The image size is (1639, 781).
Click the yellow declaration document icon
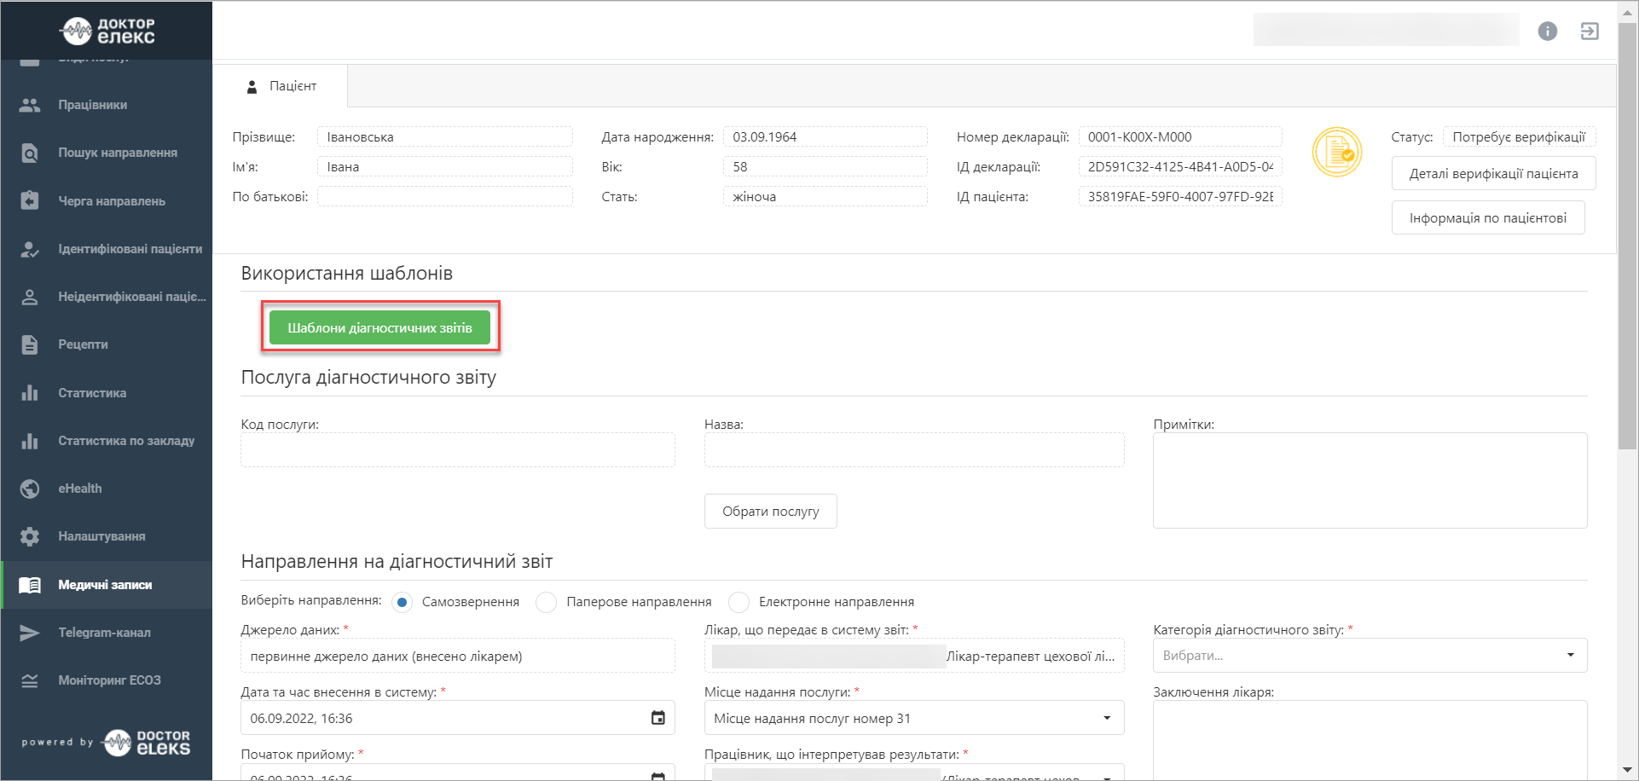(x=1336, y=153)
